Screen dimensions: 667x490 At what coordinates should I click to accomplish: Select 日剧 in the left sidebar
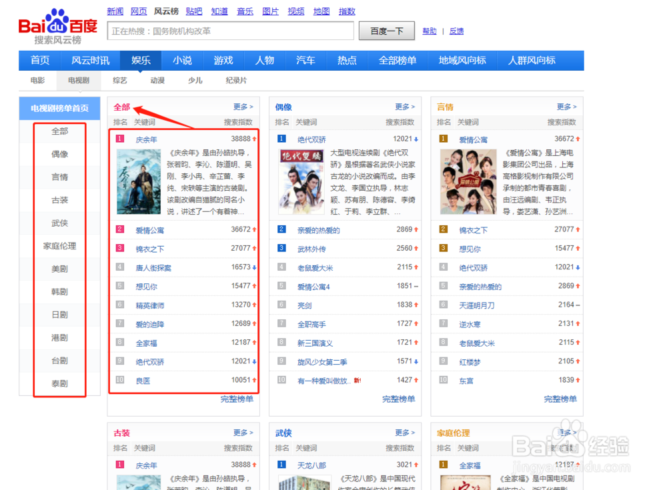coord(59,315)
